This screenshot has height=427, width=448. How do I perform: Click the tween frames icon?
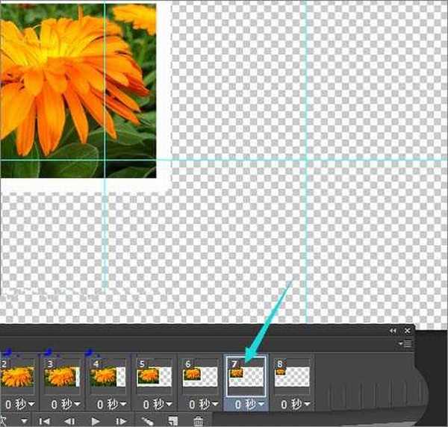(x=148, y=422)
